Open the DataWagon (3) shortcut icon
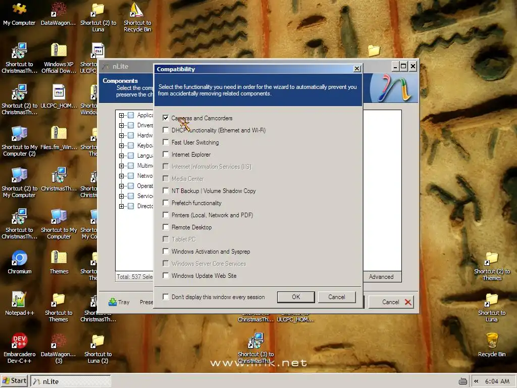Screen dimensions: 517x388 59,349
